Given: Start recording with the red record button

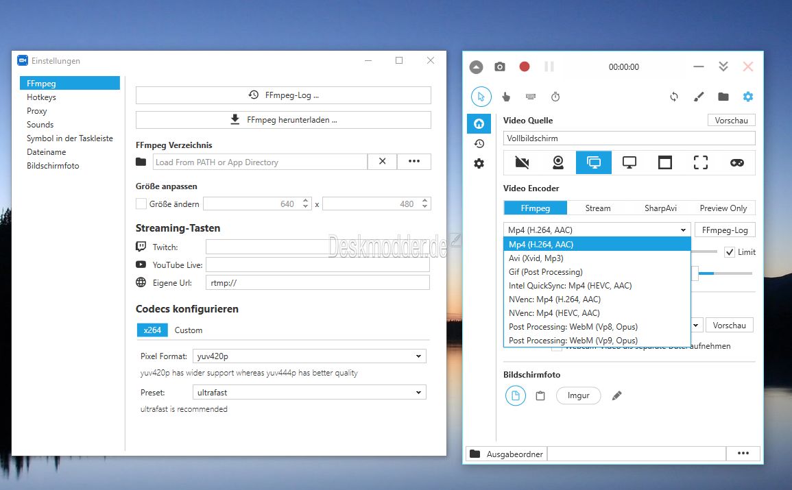Looking at the screenshot, I should (x=525, y=66).
